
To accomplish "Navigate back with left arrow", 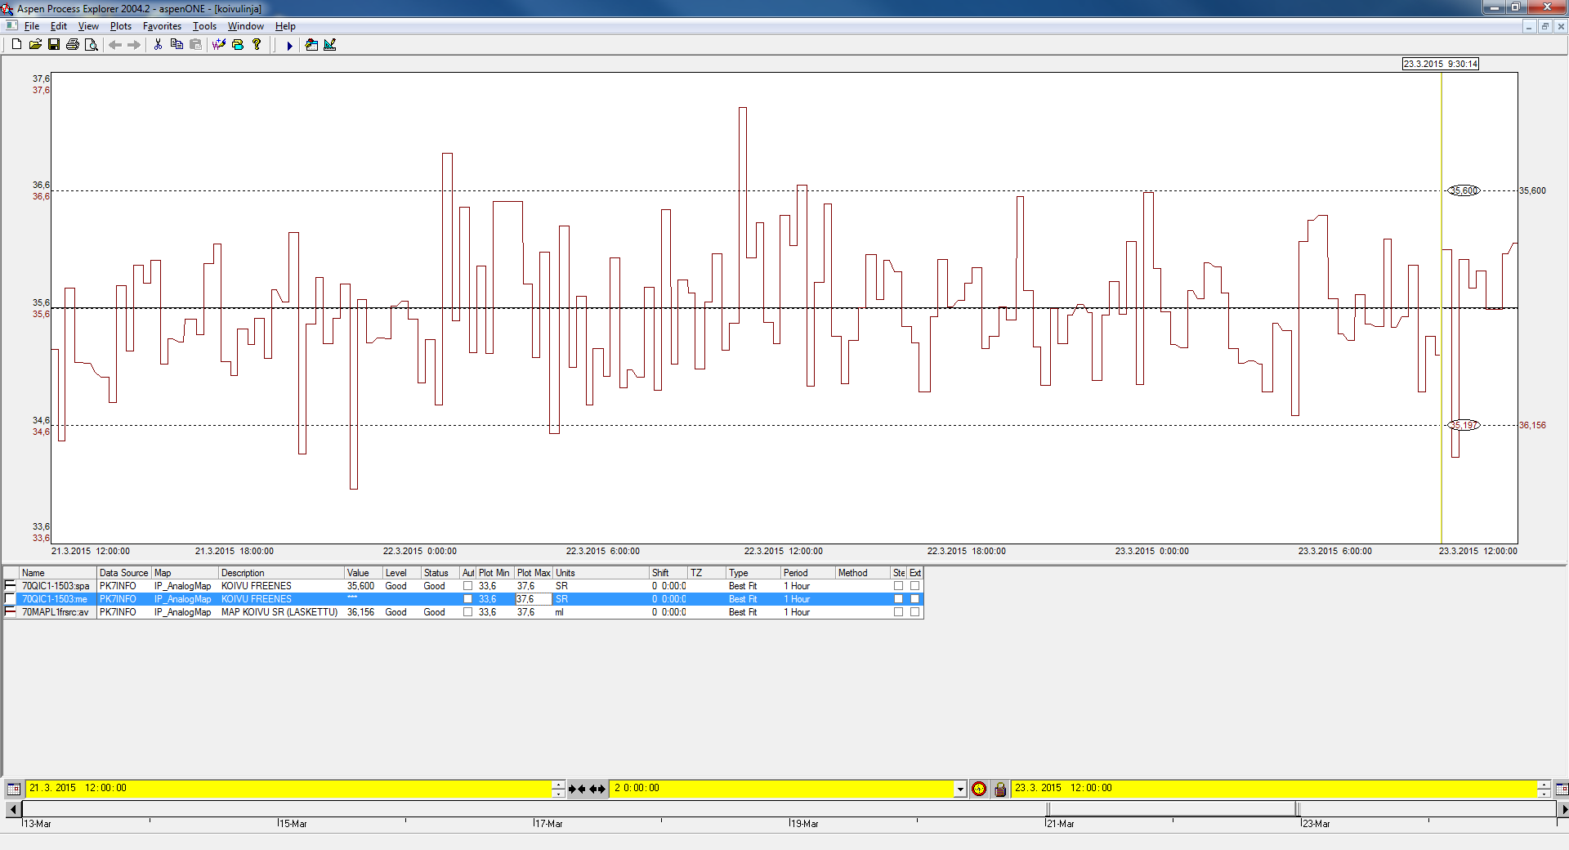I will tap(115, 45).
